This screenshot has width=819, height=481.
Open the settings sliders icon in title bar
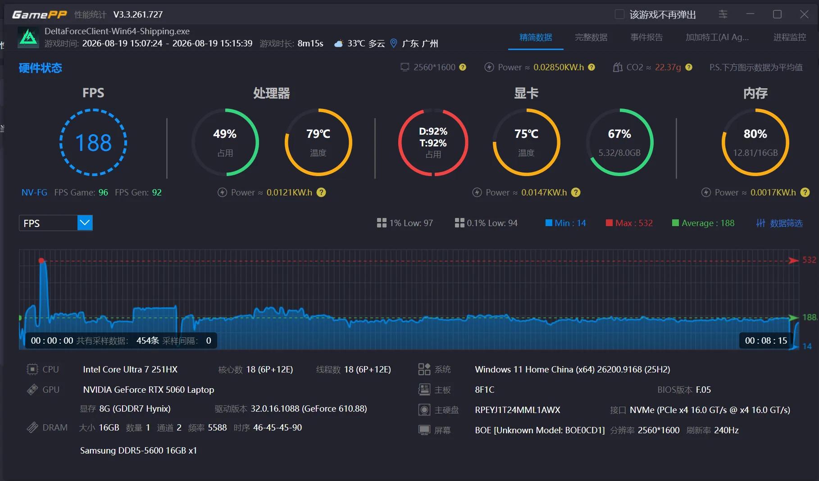pos(723,14)
